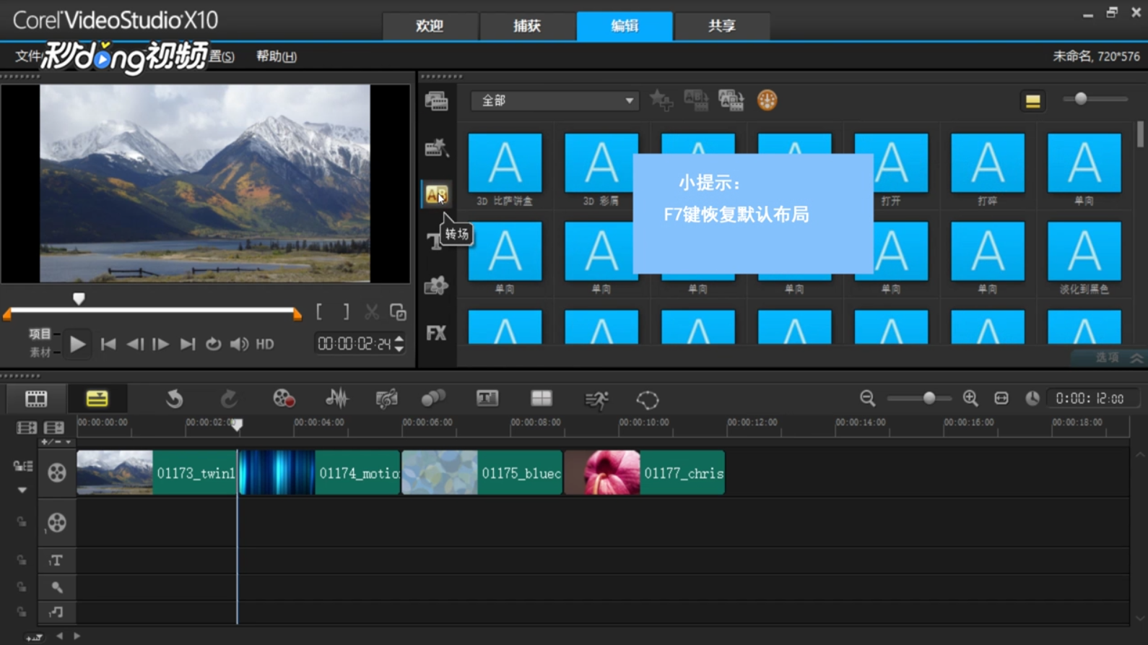Click the project duration clock icon
Screen dimensions: 1148x645
(1032, 399)
